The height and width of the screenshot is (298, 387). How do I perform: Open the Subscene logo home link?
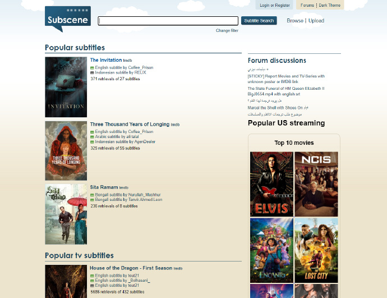pyautogui.click(x=68, y=19)
